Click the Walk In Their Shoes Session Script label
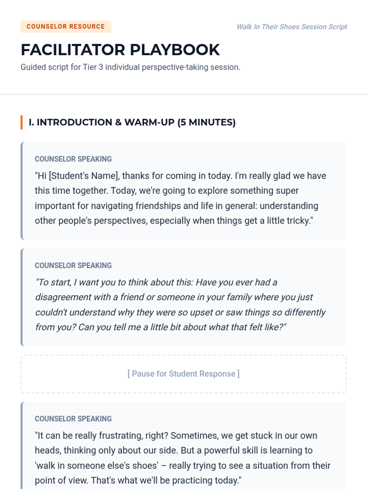 click(x=292, y=27)
